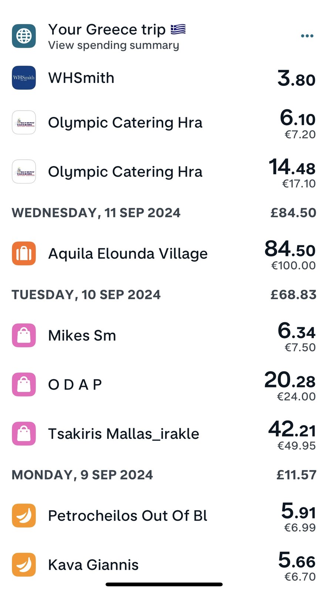The height and width of the screenshot is (592, 328).
Task: Open the Aquila Elounda Village transaction
Action: [x=128, y=254]
